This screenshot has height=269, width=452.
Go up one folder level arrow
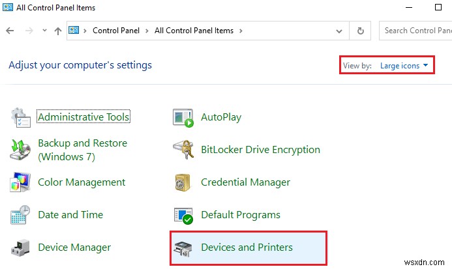click(58, 31)
